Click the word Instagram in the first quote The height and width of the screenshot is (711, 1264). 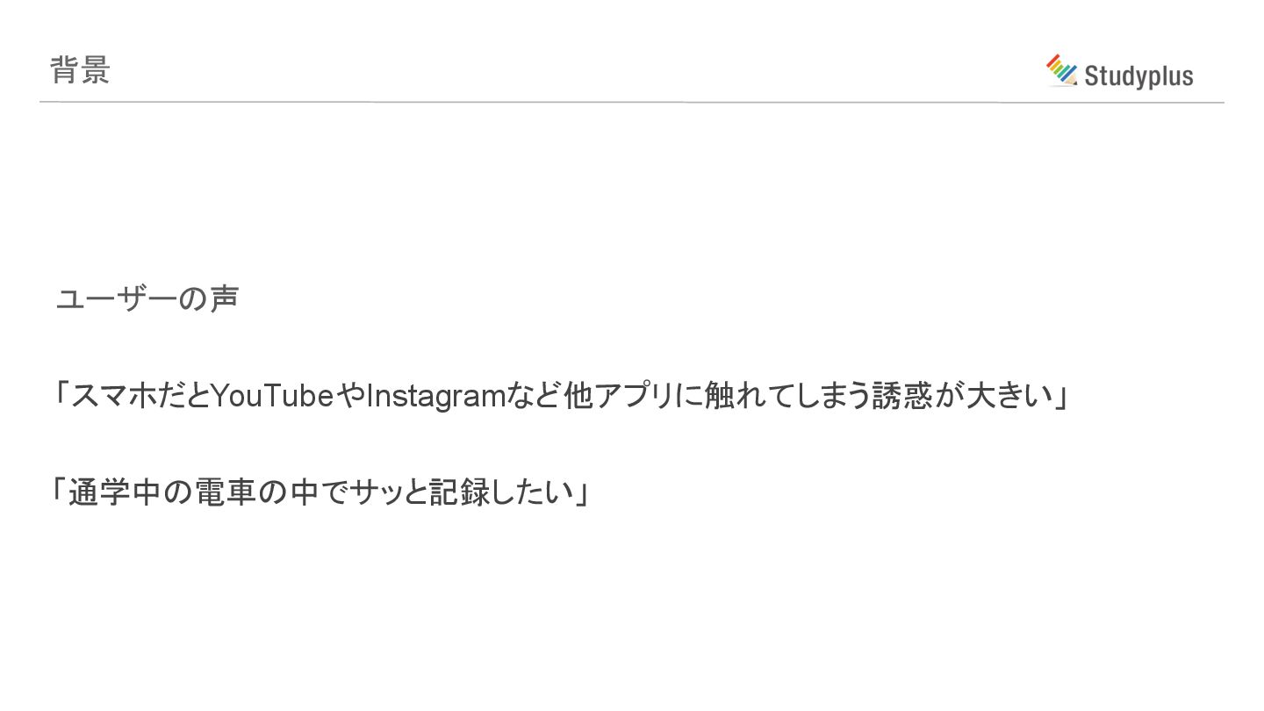436,398
